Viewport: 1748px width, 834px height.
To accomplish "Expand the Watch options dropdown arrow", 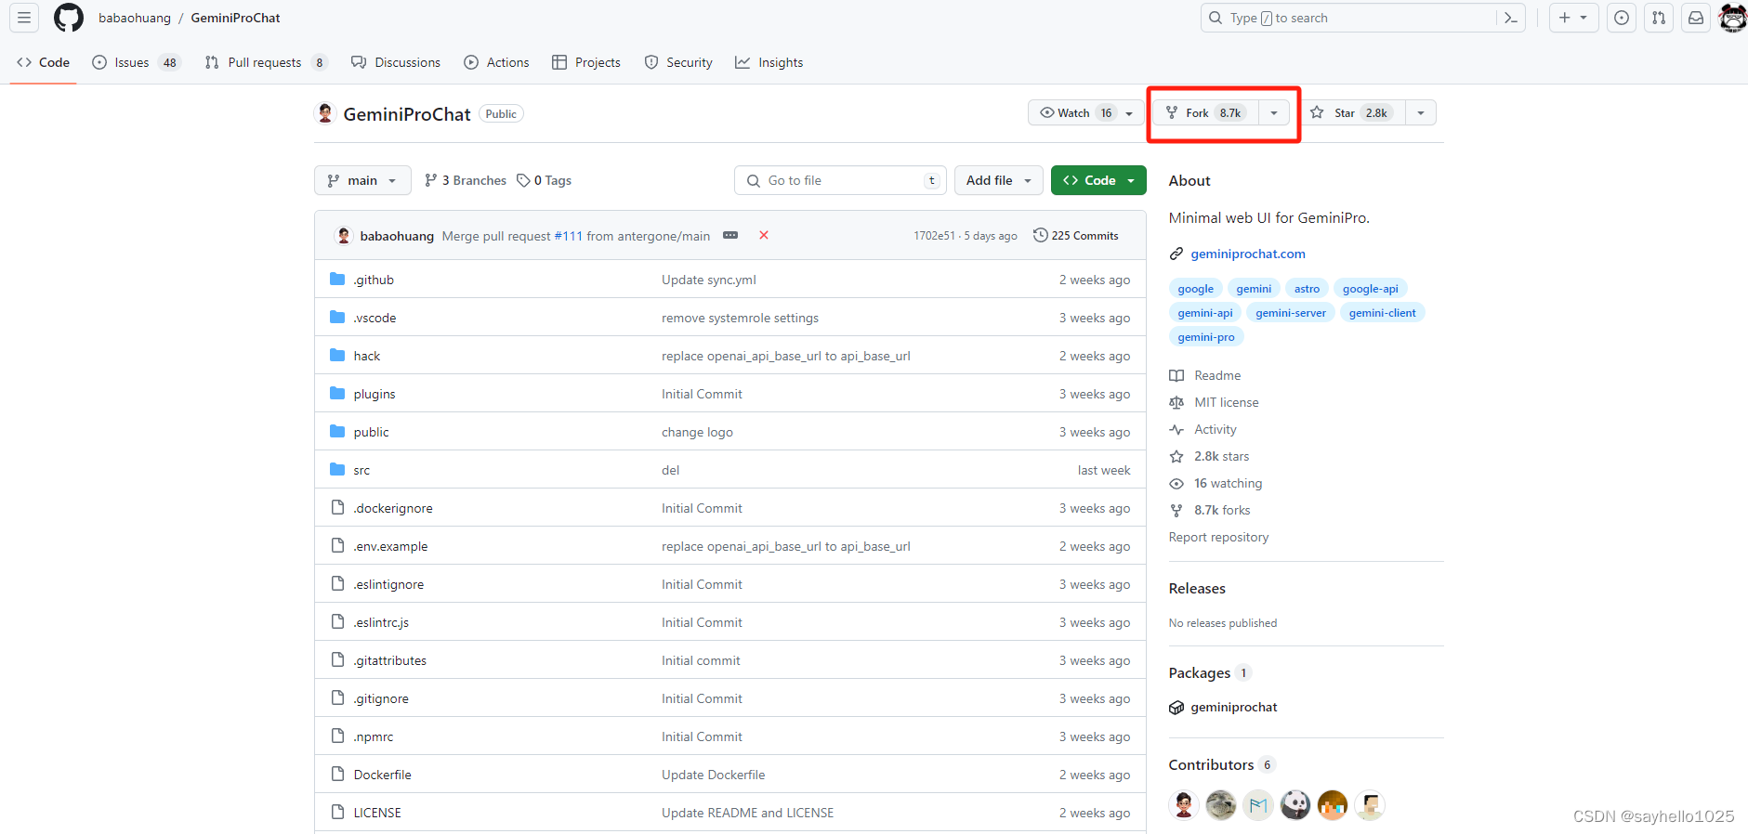I will (x=1130, y=112).
